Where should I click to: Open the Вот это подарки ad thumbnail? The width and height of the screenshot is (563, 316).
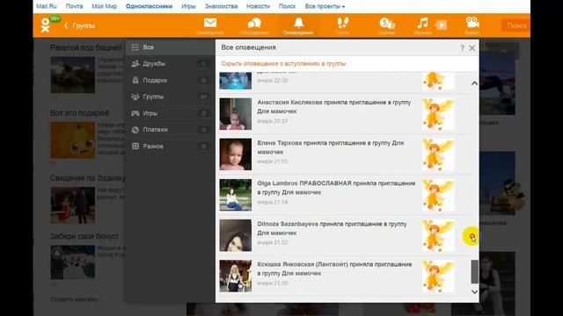[x=72, y=140]
